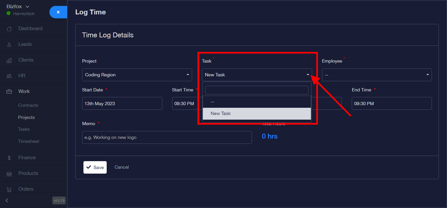Click the Task dropdown search box
Screen dimensions: 447x208
(x=257, y=90)
